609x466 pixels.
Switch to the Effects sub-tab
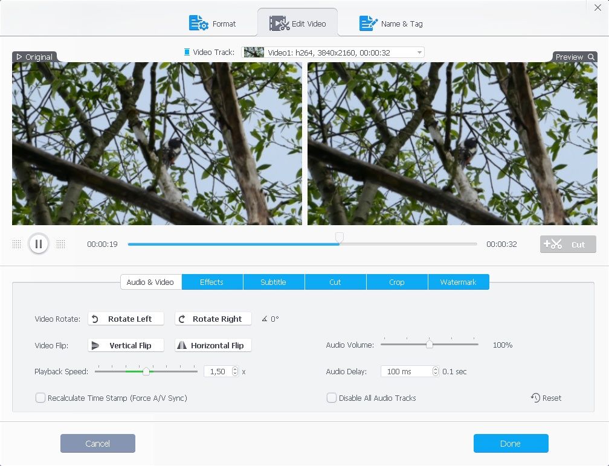212,282
